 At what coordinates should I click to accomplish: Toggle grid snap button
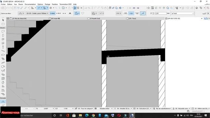(51, 8)
